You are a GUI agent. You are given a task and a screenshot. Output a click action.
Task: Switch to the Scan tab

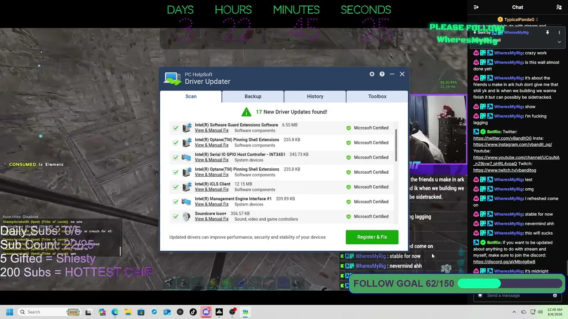pos(191,96)
